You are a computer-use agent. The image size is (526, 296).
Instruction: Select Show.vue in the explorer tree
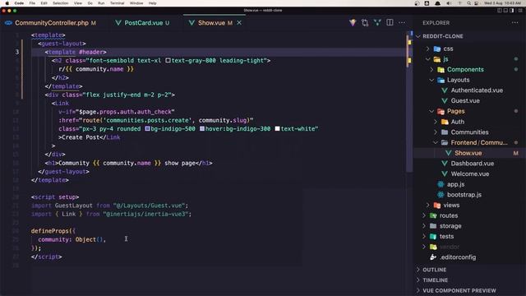pos(468,153)
